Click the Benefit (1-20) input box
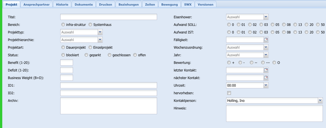This screenshot has width=326, height=128. (67, 63)
